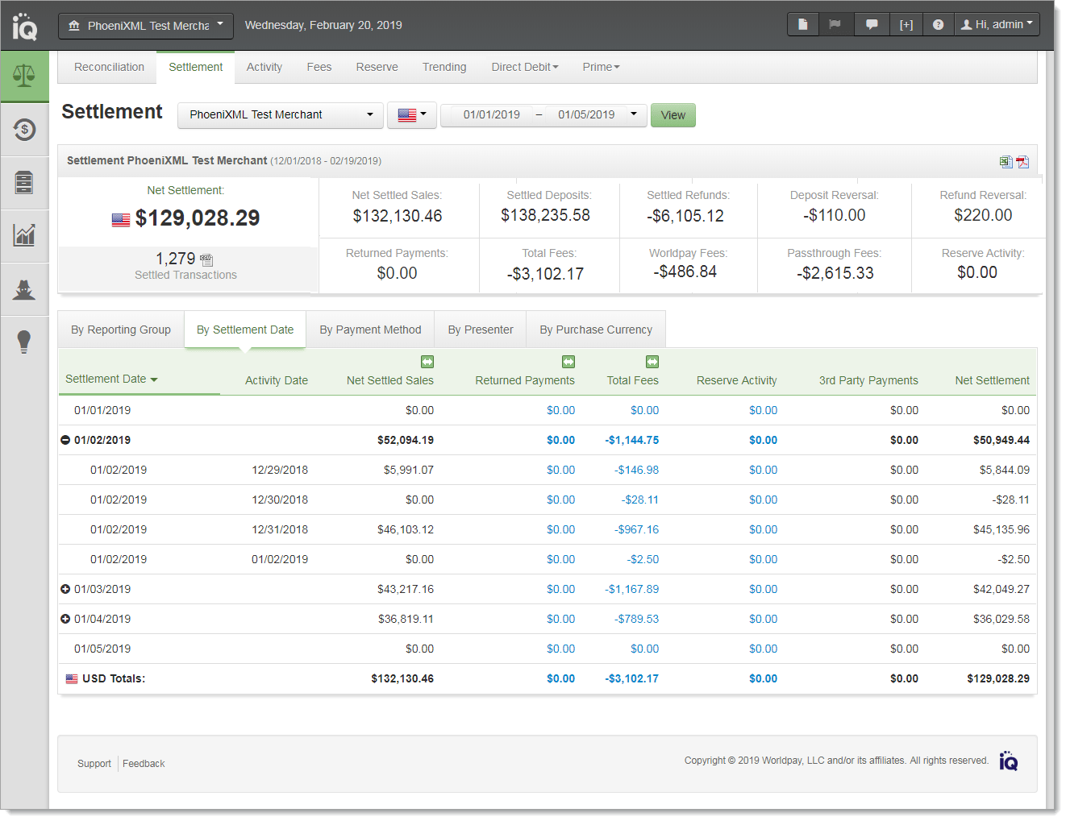
Task: Expand the 01/03/2019 settlement date row
Action: [65, 589]
